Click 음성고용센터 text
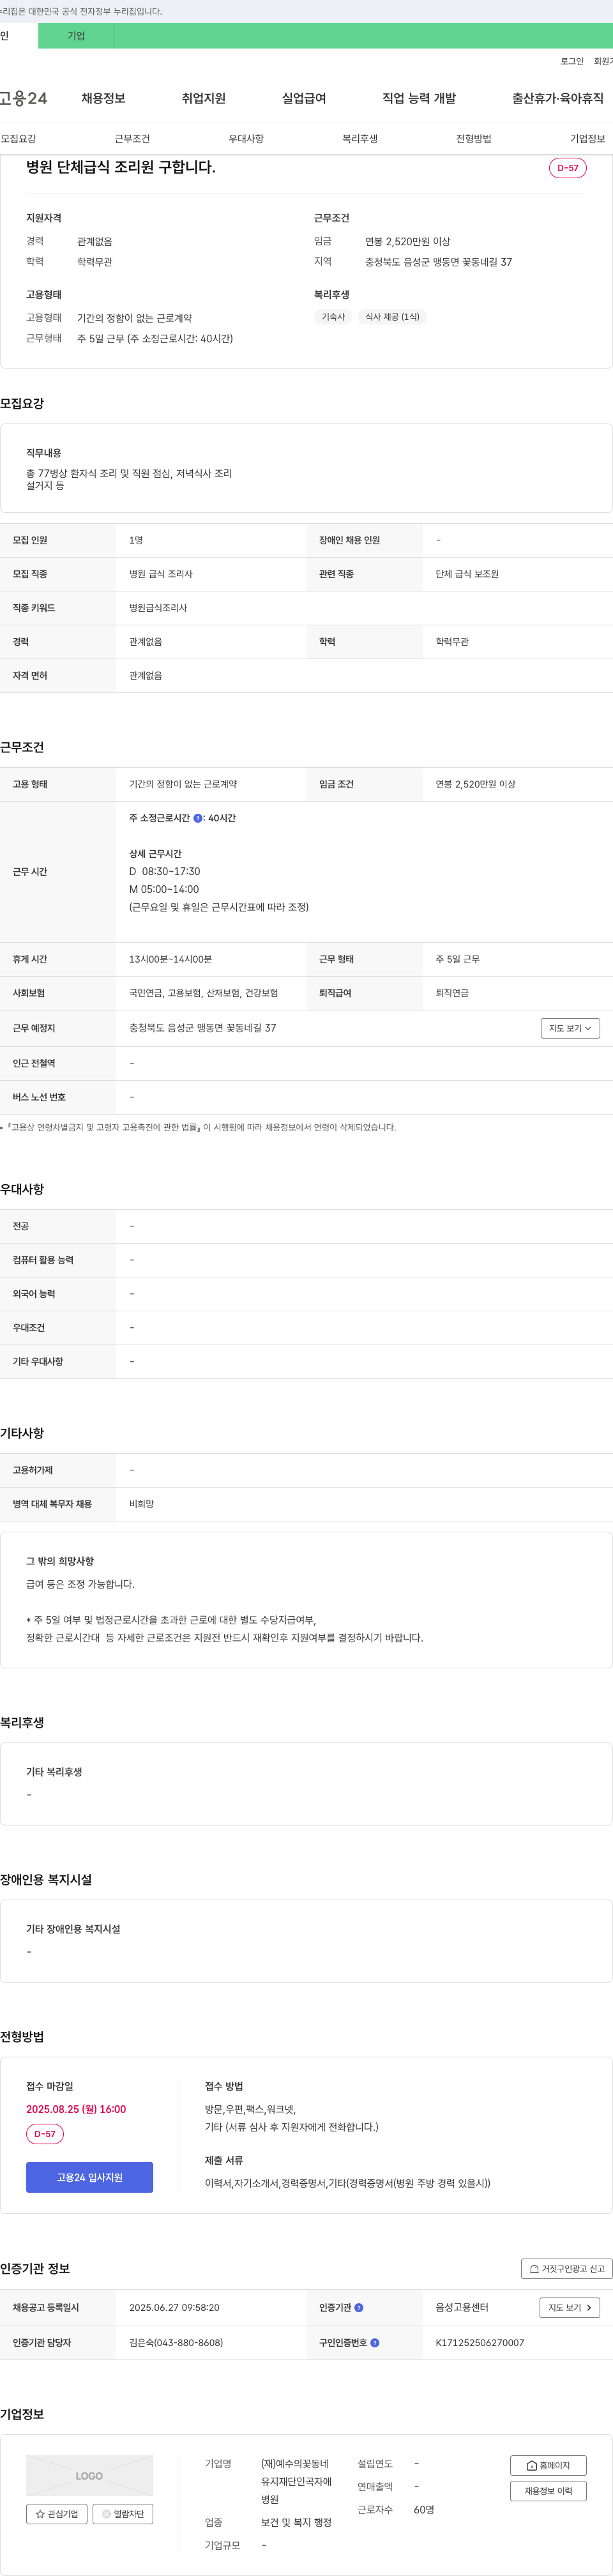The image size is (613, 2576). pyautogui.click(x=462, y=2308)
